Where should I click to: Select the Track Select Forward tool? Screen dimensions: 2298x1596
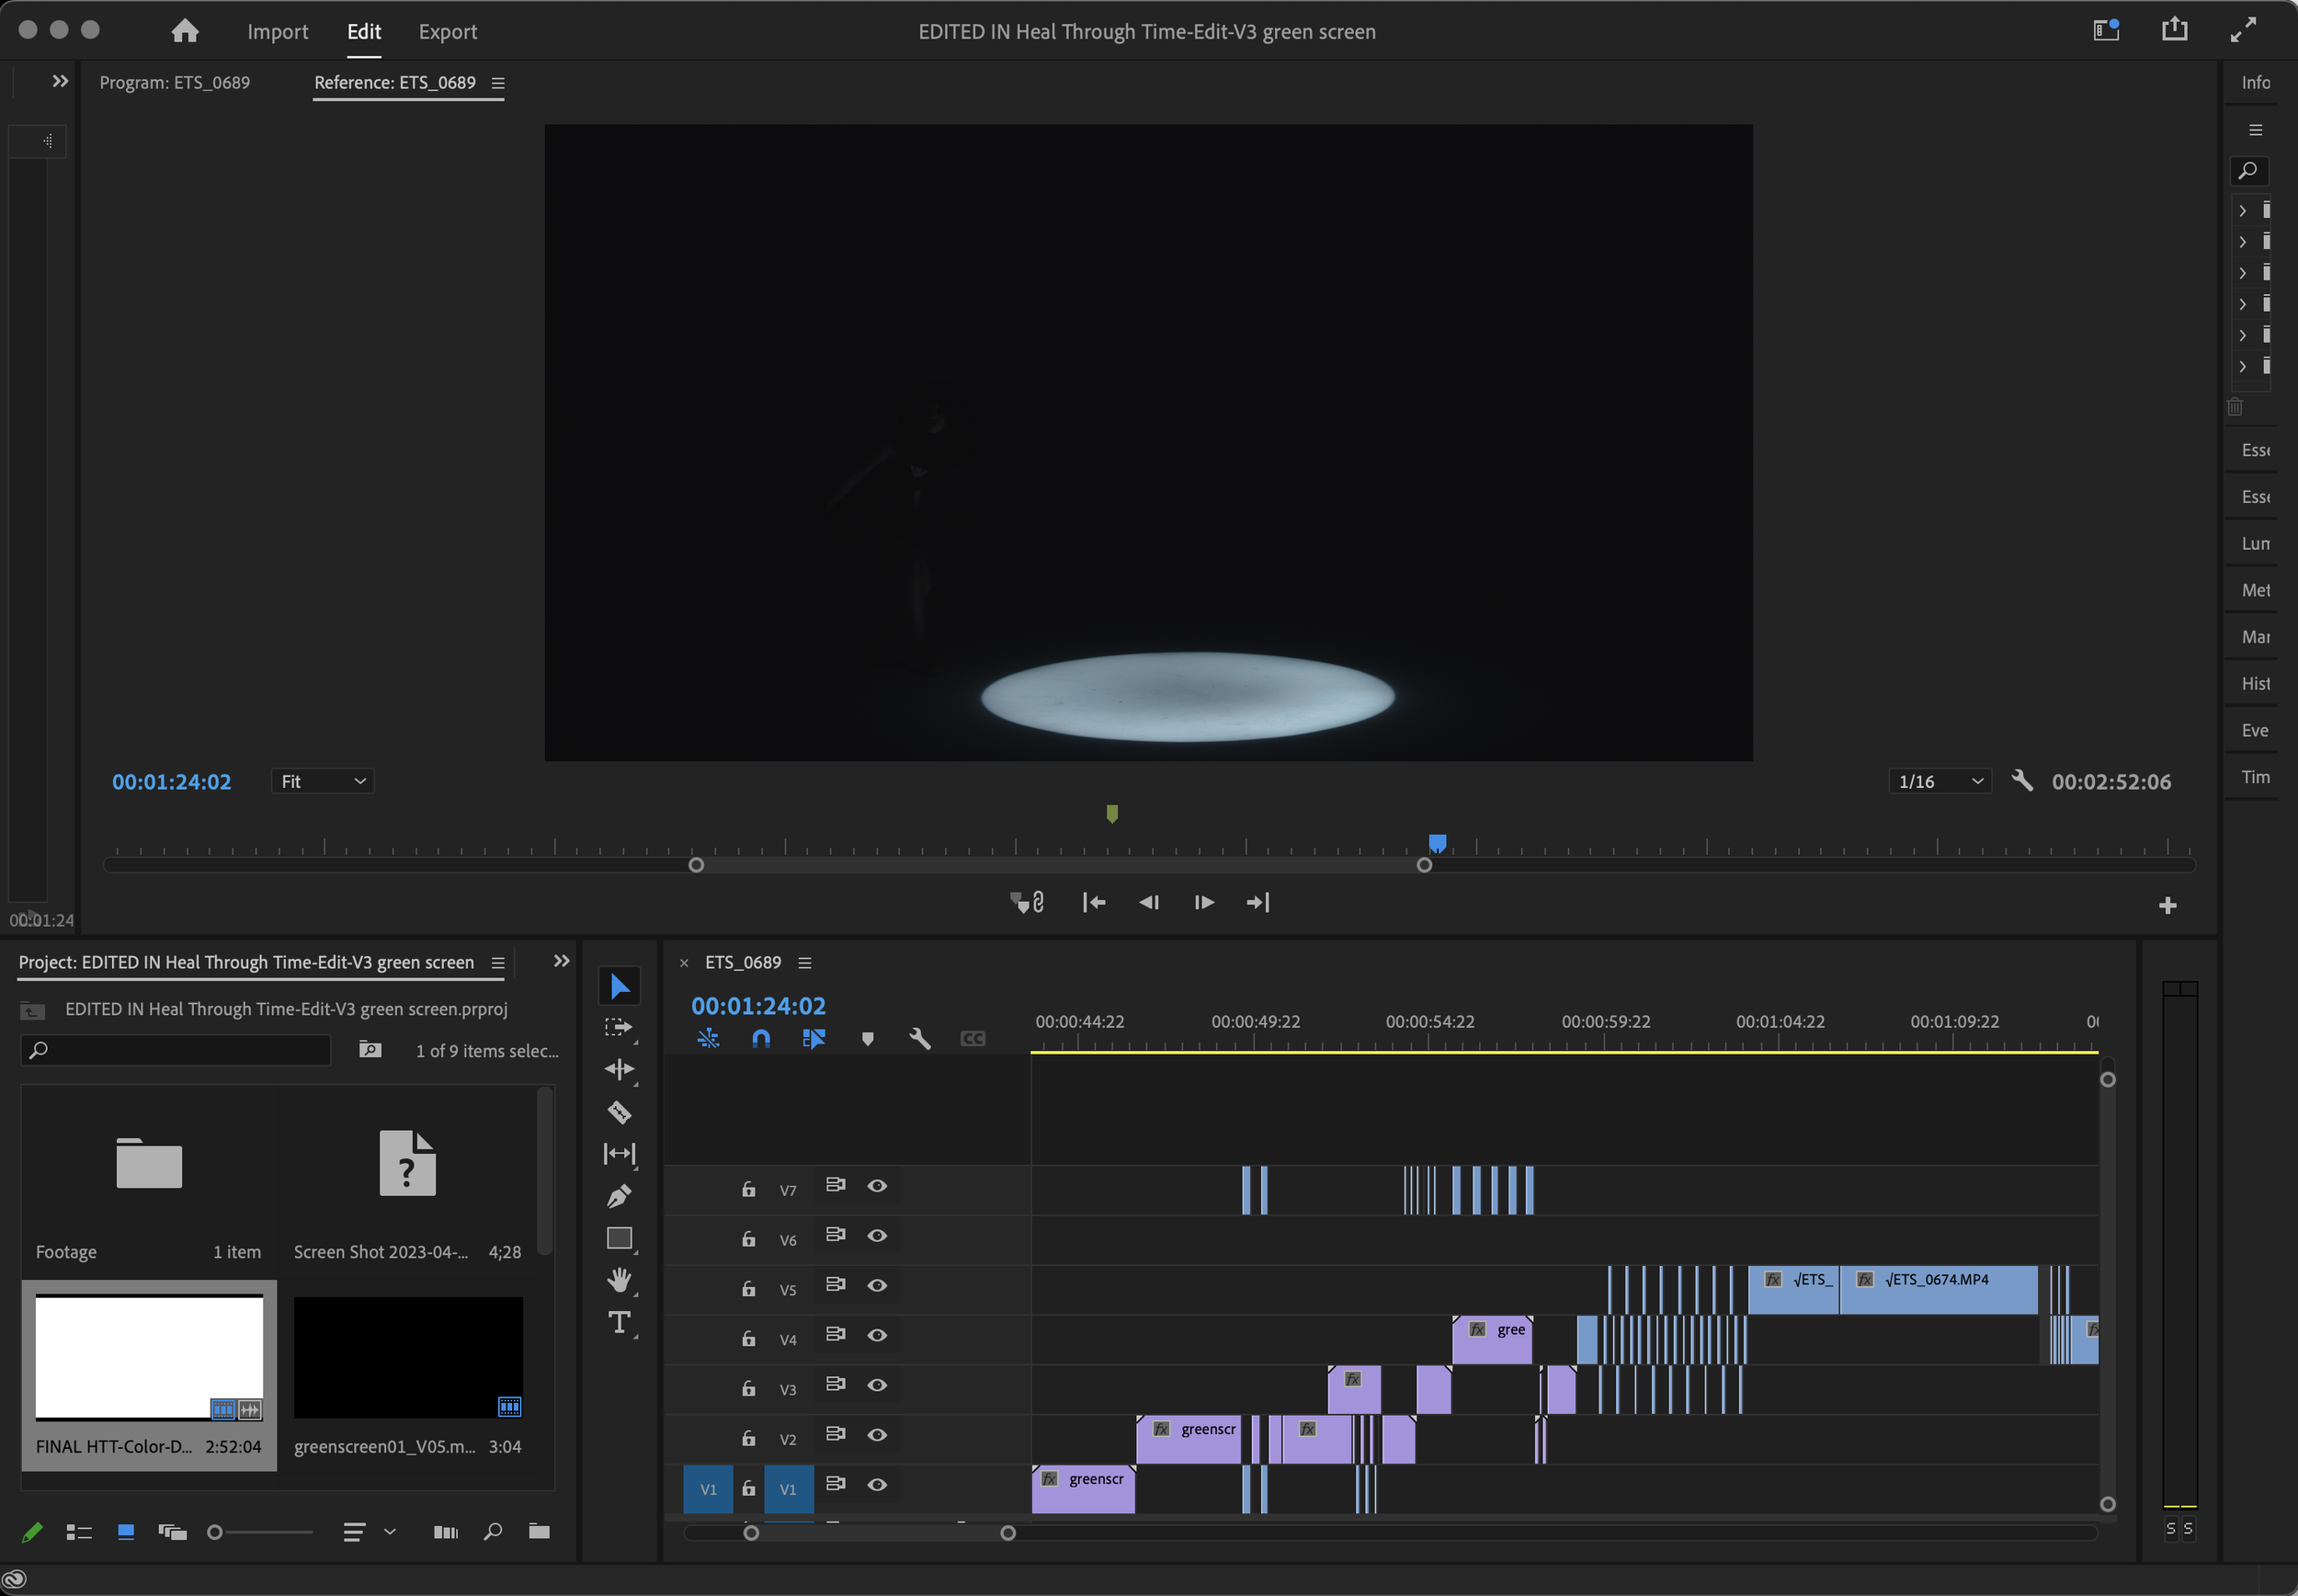coord(620,1028)
